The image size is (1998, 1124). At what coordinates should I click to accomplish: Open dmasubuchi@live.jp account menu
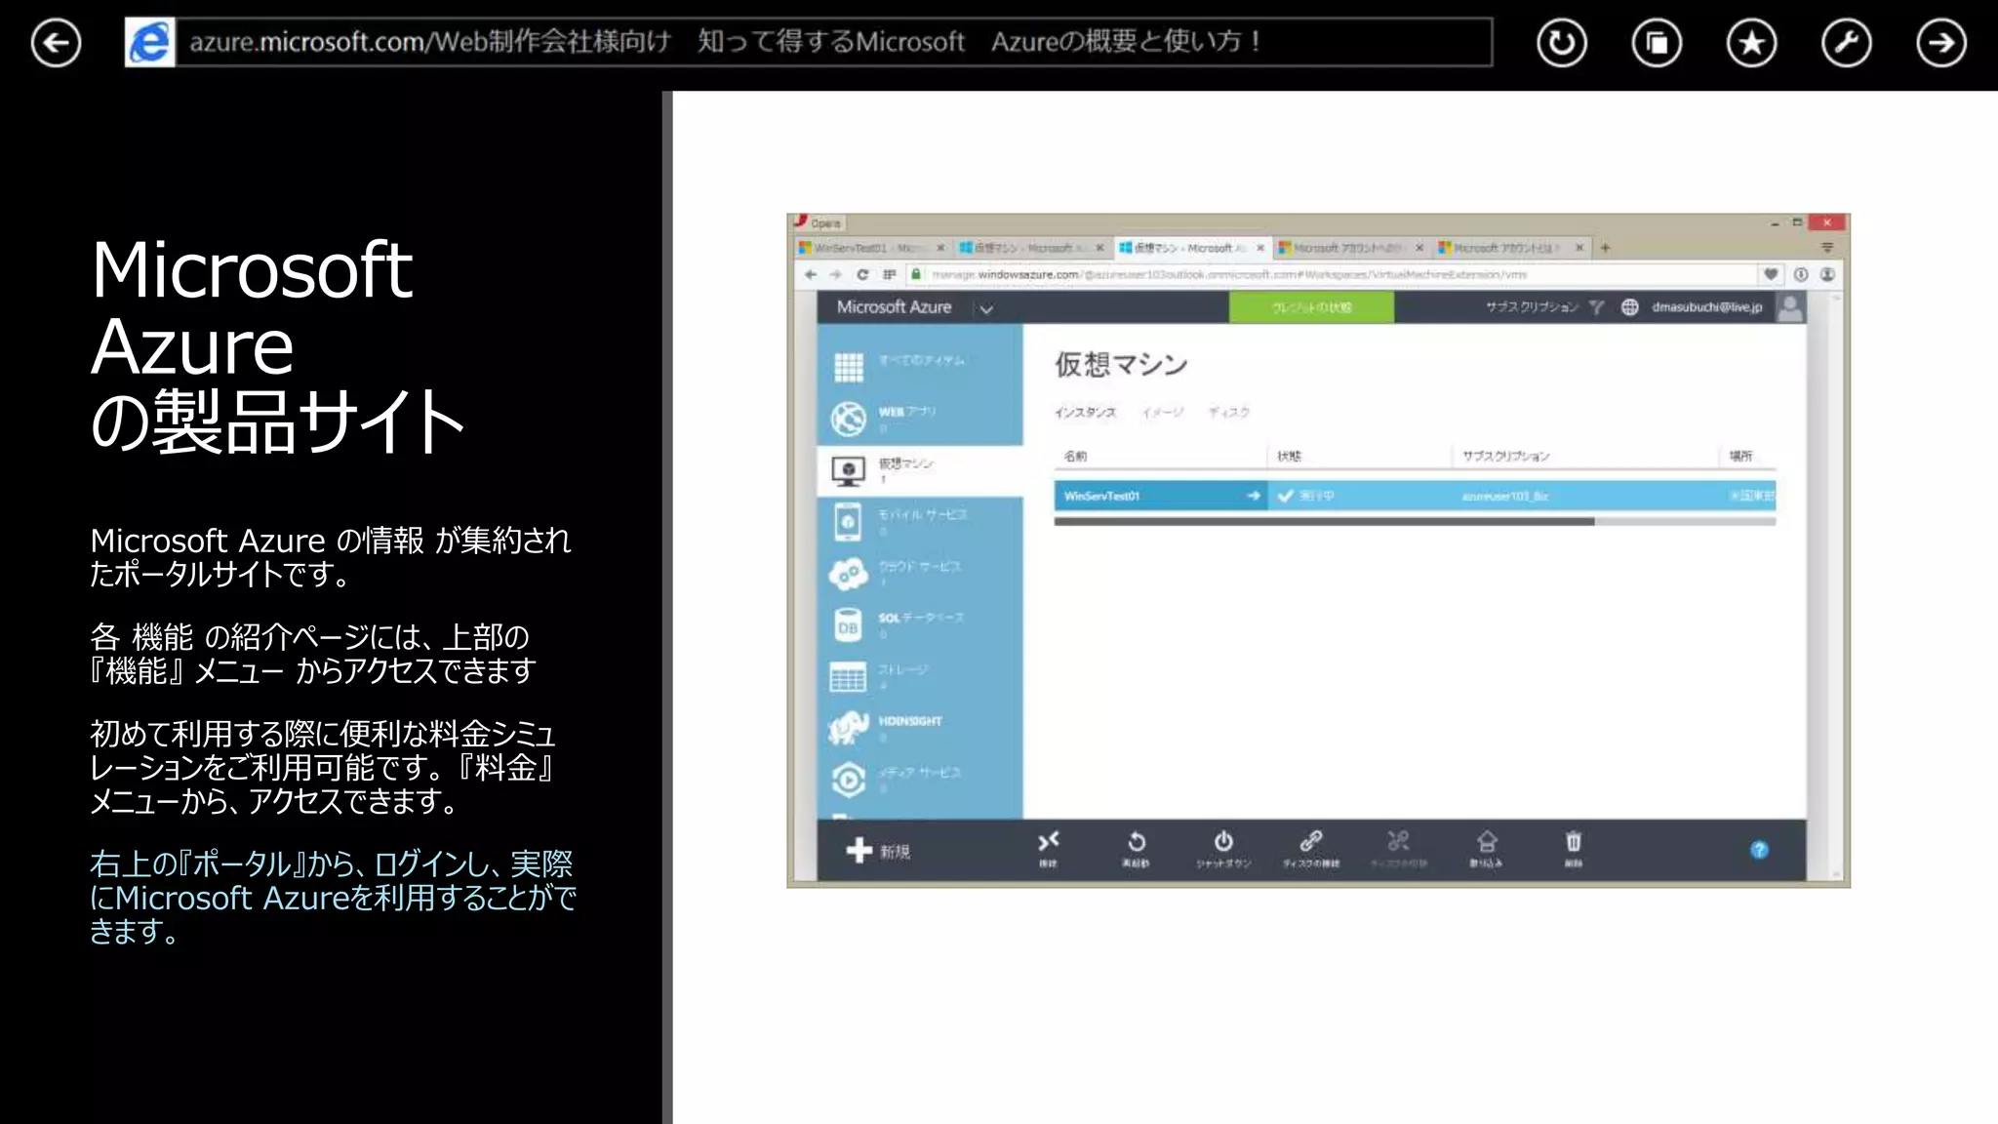click(1707, 307)
